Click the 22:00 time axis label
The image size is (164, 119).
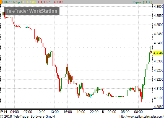pos(94,112)
